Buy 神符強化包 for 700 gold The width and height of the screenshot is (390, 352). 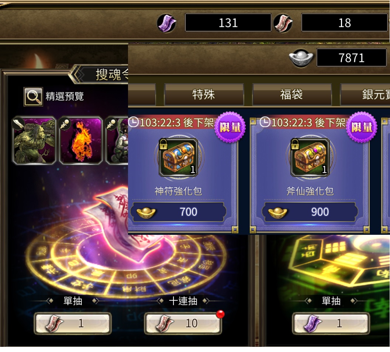(178, 212)
